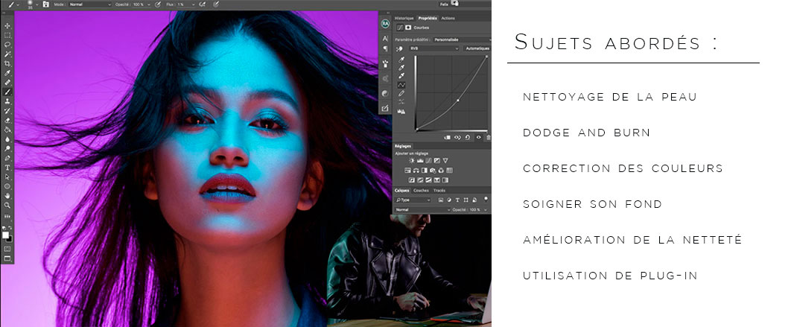
Task: Toggle Quick Mask mode in toolbar
Action: [7, 249]
